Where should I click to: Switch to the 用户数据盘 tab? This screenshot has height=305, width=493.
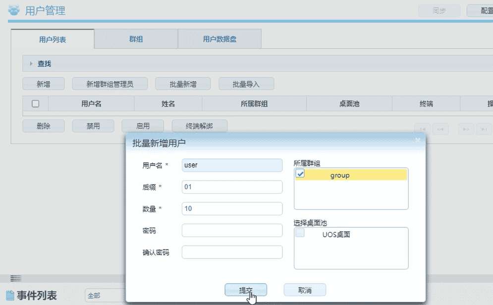(x=219, y=38)
